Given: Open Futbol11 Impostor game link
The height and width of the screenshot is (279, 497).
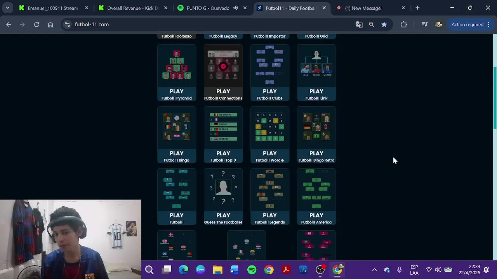Looking at the screenshot, I should (270, 36).
